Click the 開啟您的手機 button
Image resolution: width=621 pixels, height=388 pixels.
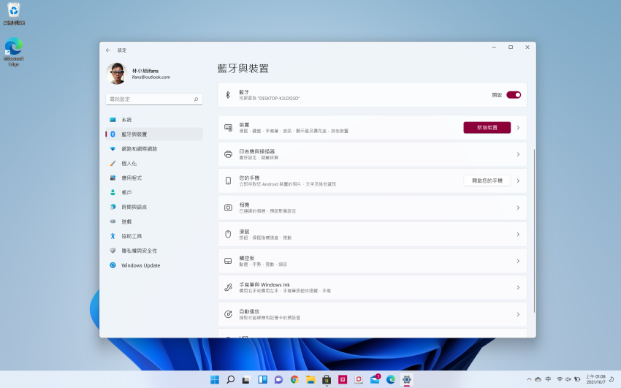[487, 181]
